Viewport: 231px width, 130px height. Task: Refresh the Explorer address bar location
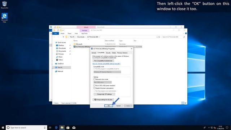(x=159, y=37)
